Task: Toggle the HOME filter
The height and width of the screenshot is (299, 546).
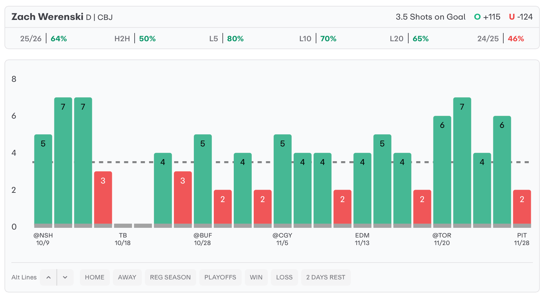Action: tap(95, 277)
